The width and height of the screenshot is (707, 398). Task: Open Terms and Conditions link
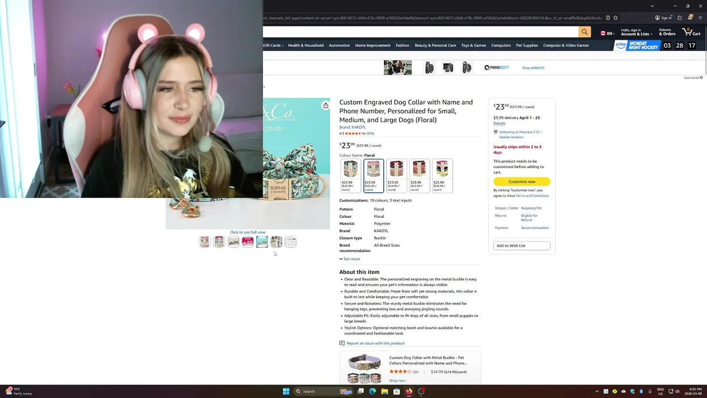pos(532,196)
